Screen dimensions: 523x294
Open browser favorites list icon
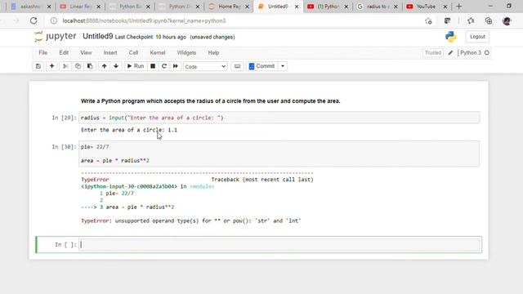[471, 20]
